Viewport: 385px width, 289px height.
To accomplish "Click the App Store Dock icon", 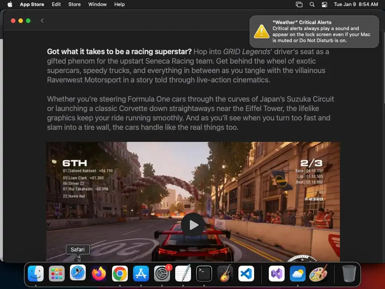I will point(141,274).
